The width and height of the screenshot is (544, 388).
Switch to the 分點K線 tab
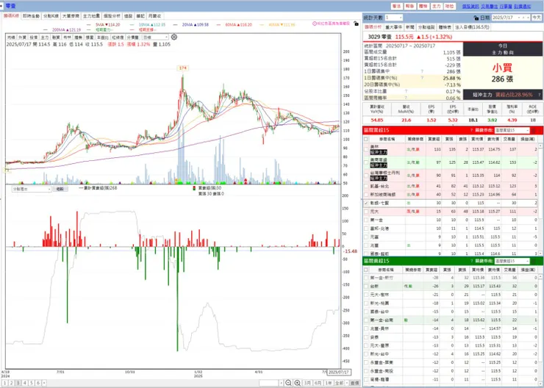pyautogui.click(x=51, y=16)
